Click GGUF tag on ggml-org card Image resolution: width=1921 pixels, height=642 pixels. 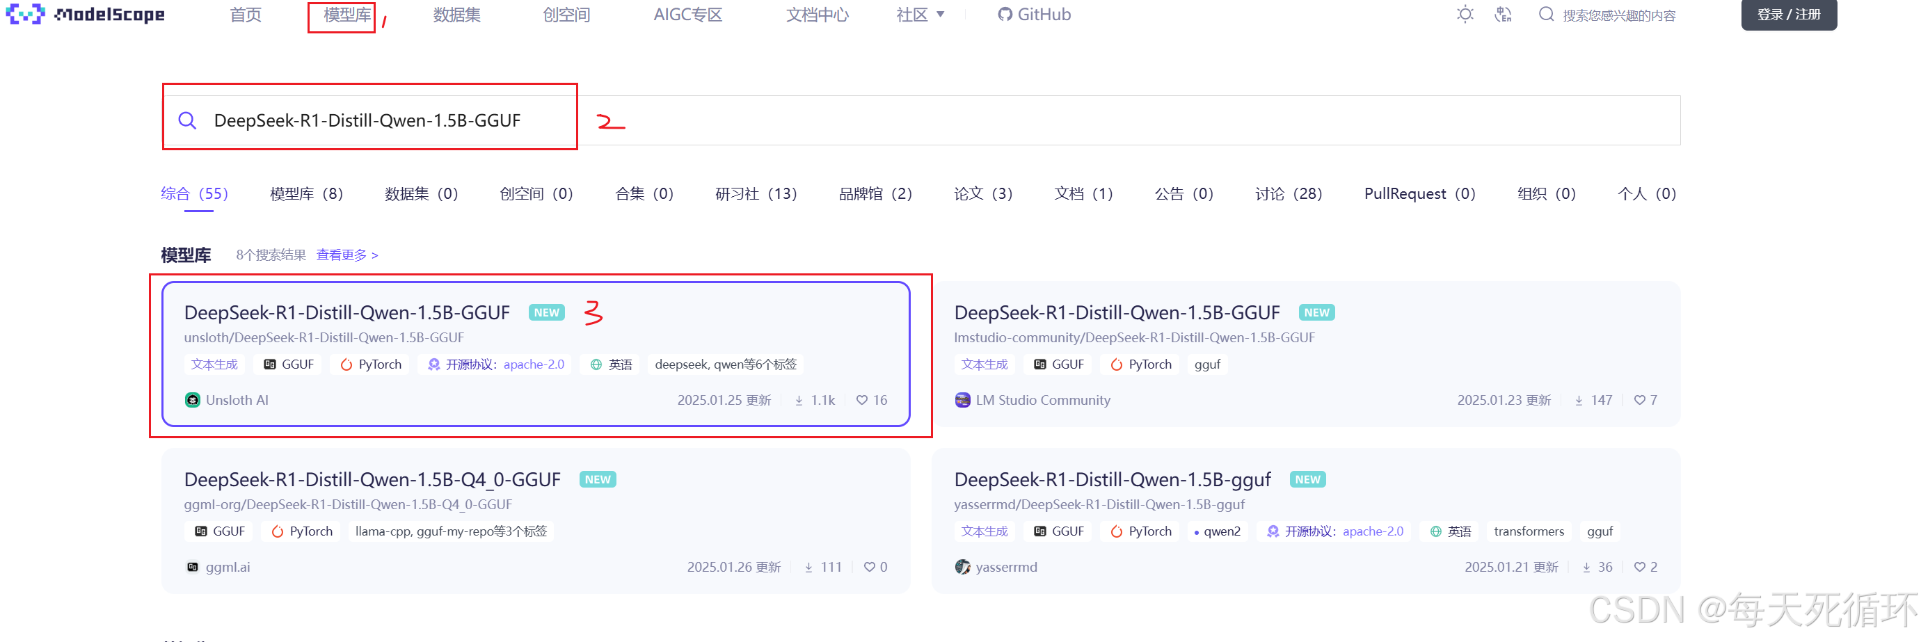[x=220, y=531]
